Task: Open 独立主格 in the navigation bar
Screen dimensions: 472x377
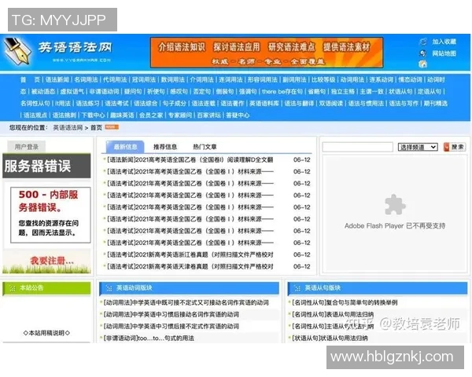Action: coord(342,91)
